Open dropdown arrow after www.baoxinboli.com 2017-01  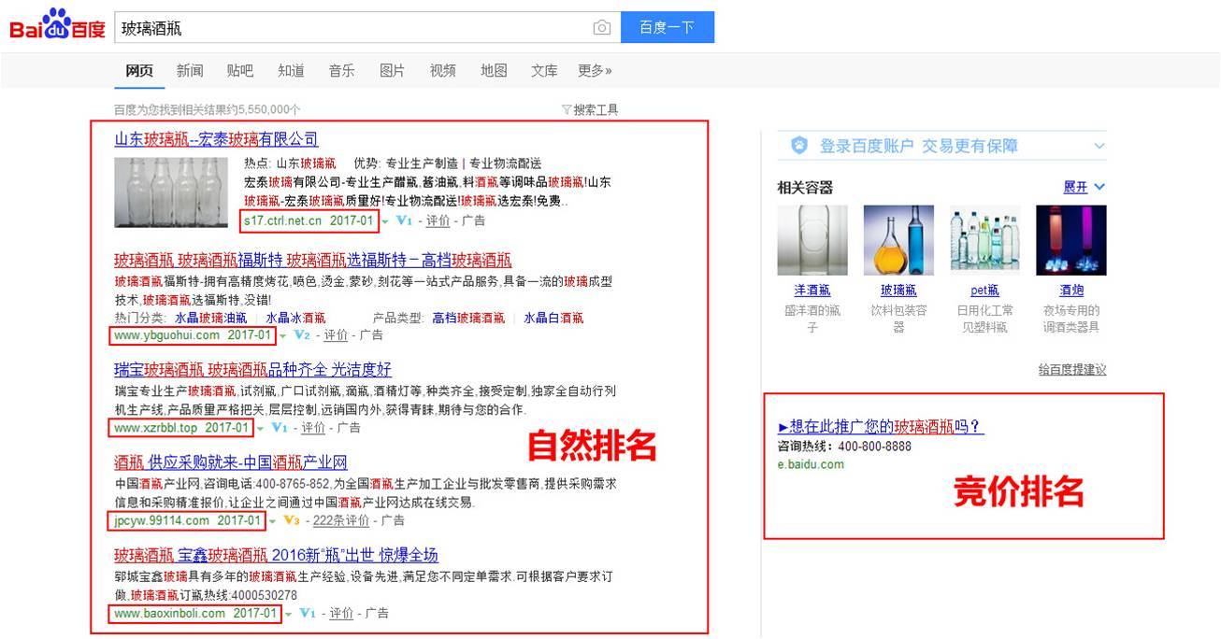click(x=288, y=615)
